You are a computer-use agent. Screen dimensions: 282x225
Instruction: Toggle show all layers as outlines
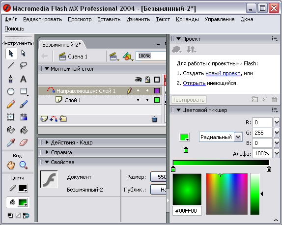[157, 80]
